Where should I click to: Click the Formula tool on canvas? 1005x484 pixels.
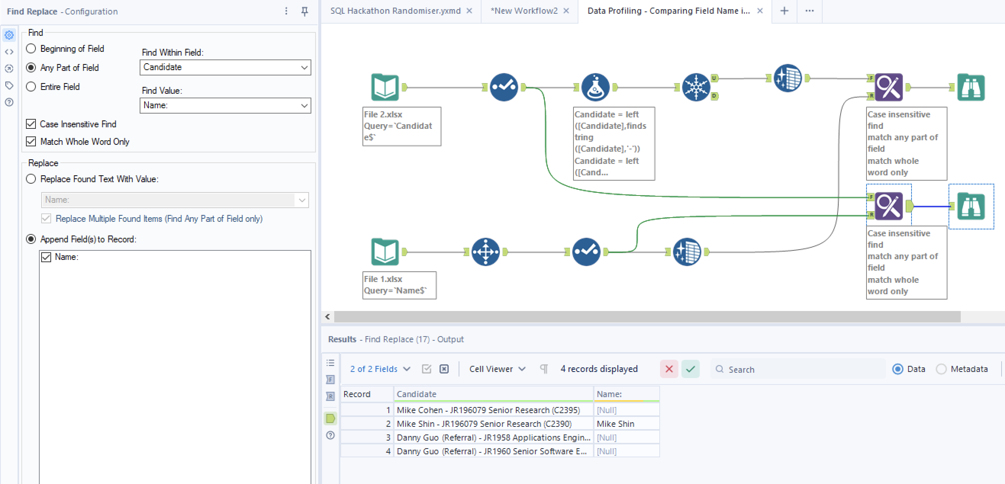pyautogui.click(x=595, y=87)
